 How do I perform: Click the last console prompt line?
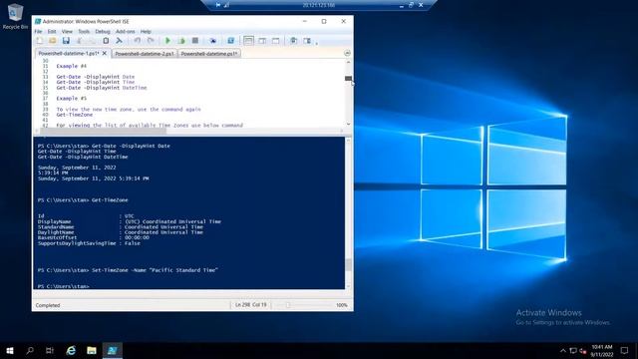[63, 286]
